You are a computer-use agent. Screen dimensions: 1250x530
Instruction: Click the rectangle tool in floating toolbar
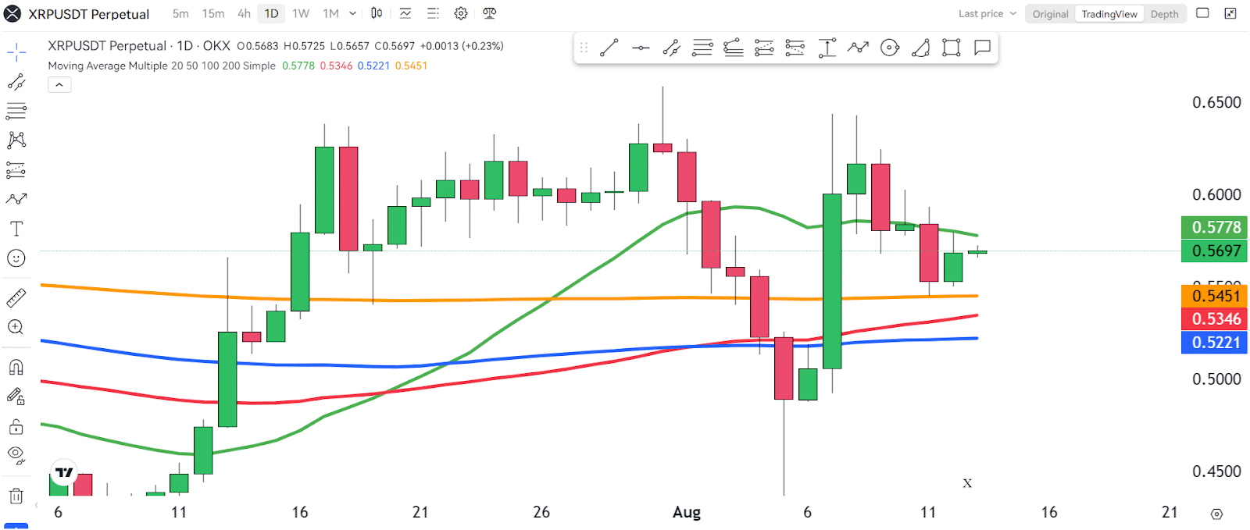(x=951, y=48)
